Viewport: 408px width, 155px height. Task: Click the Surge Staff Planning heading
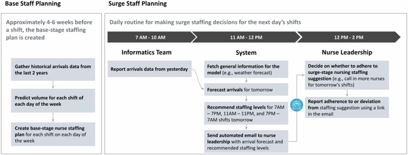point(138,4)
